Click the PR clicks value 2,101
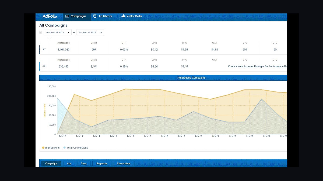The image size is (323, 181). click(94, 67)
